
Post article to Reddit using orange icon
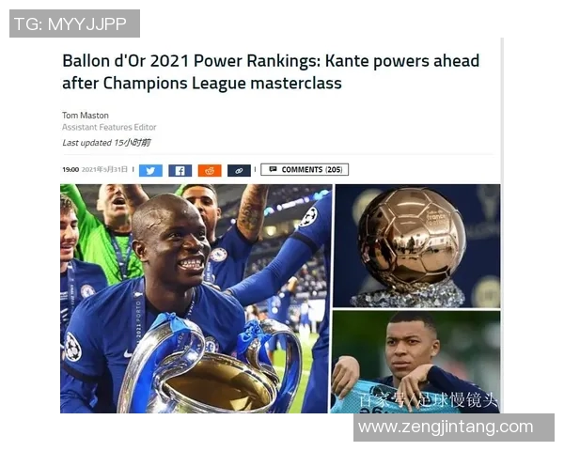tap(210, 170)
